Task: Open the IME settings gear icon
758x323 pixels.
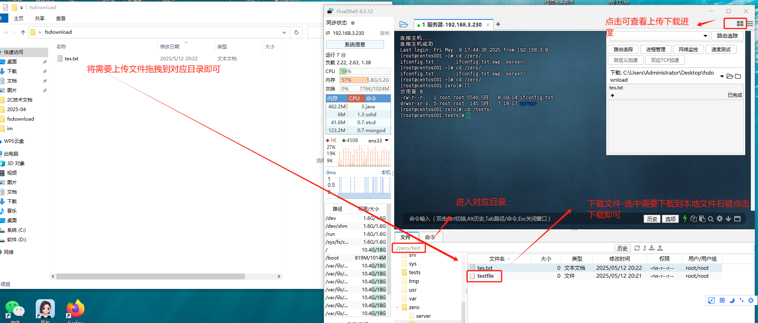Action: pos(751,300)
